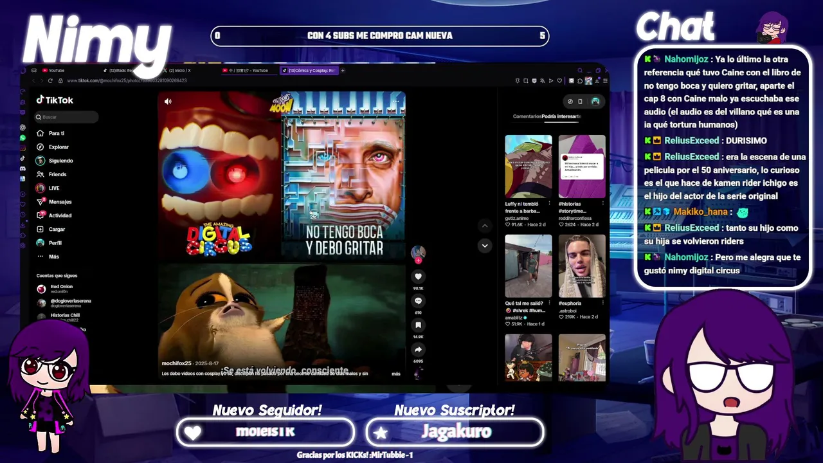
Task: Open Discord from browser sidebar
Action: click(x=23, y=168)
